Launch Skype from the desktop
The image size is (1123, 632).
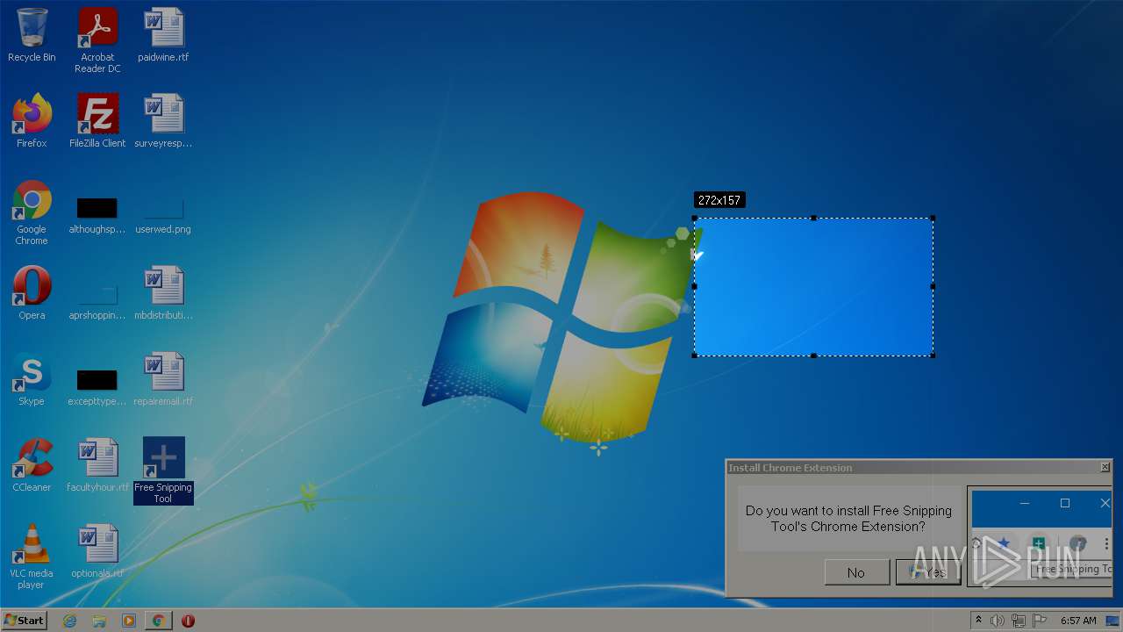32,379
